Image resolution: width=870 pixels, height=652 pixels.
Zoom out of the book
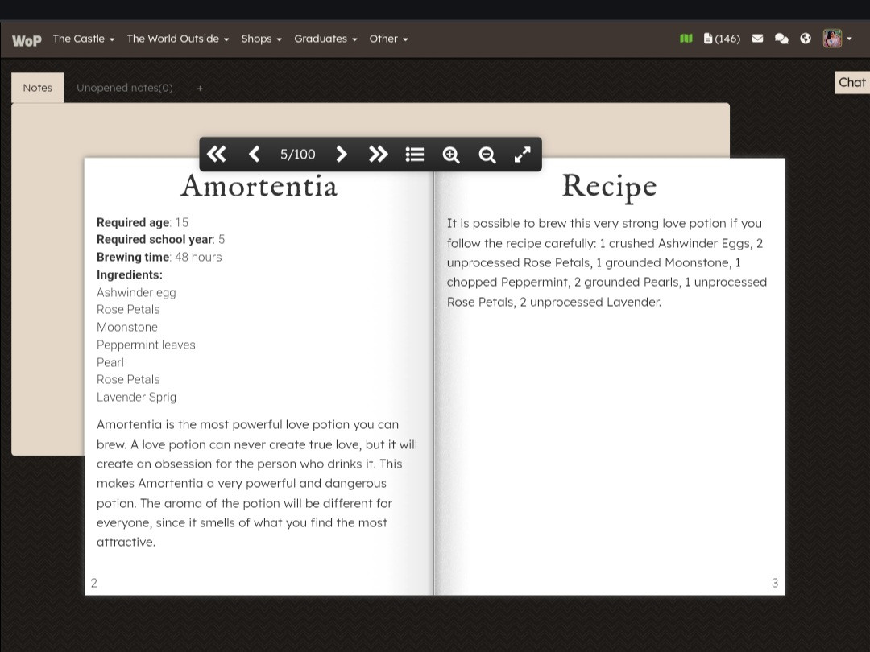pos(487,155)
